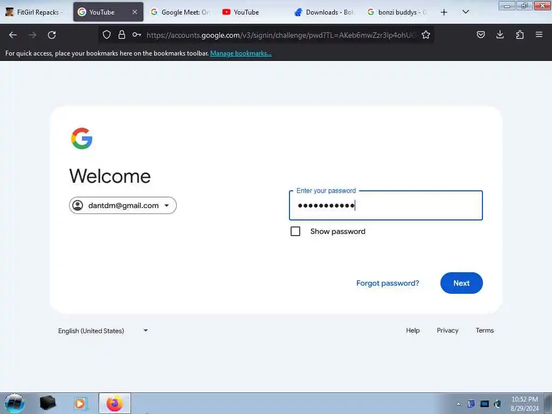Open the Firefox hamburger application menu
The width and height of the screenshot is (552, 414).
(x=539, y=34)
